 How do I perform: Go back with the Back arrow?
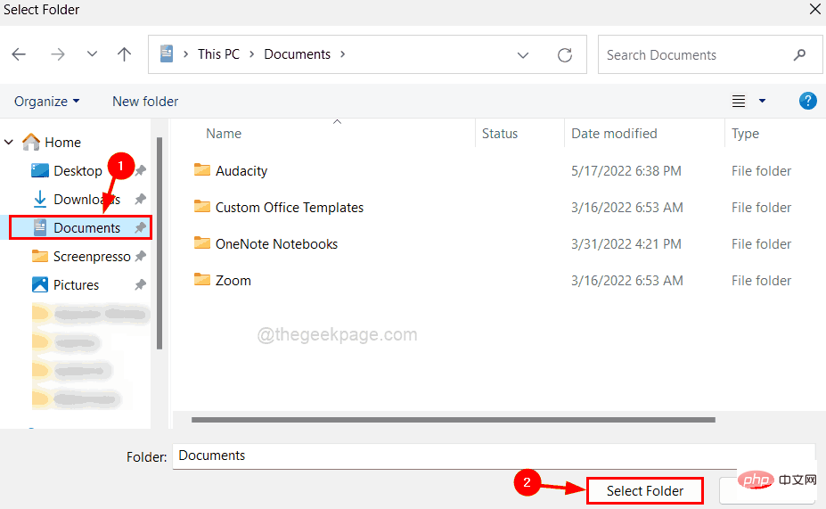tap(19, 53)
